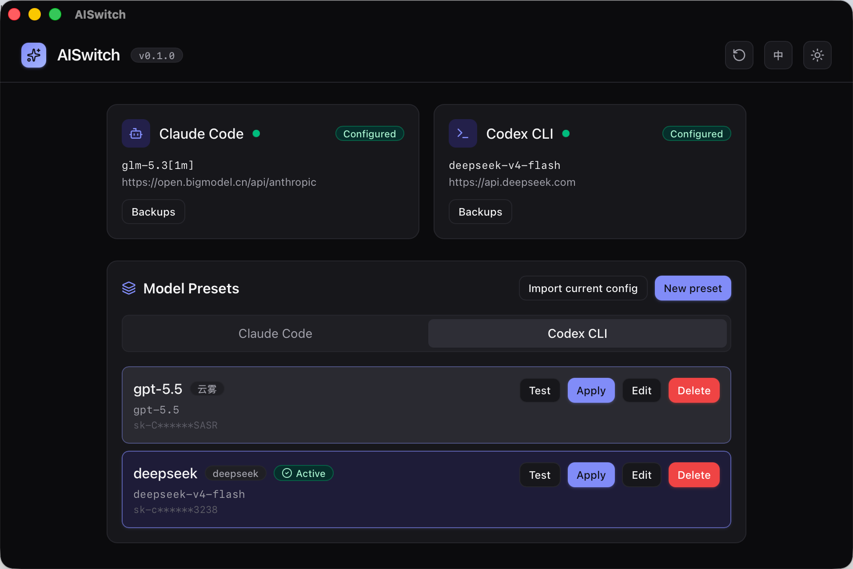Click the AISwitch sparkle logo icon
The height and width of the screenshot is (569, 853).
(34, 55)
